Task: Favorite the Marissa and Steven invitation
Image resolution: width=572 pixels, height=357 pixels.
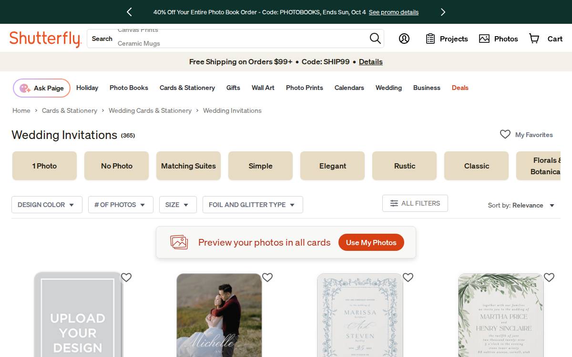Action: (x=408, y=277)
